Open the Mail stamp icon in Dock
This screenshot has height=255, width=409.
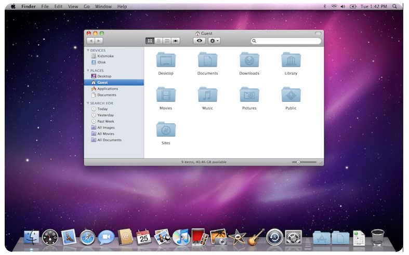[69, 237]
